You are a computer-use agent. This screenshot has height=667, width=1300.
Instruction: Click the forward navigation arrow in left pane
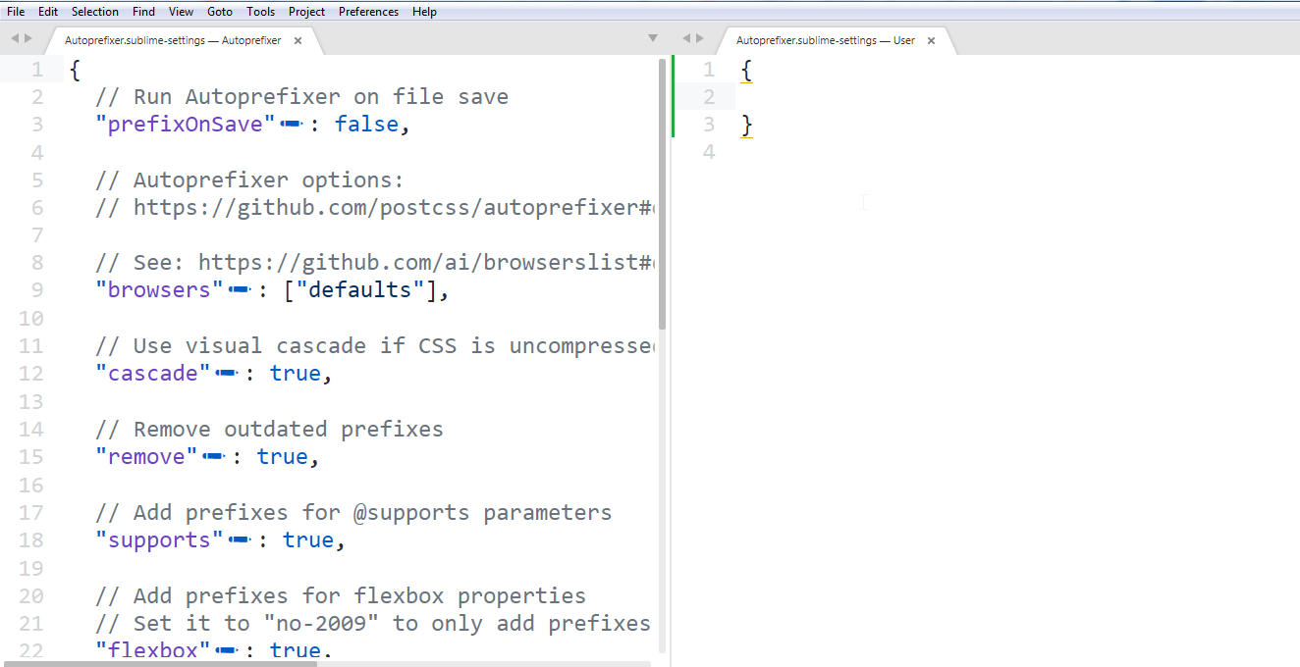27,37
